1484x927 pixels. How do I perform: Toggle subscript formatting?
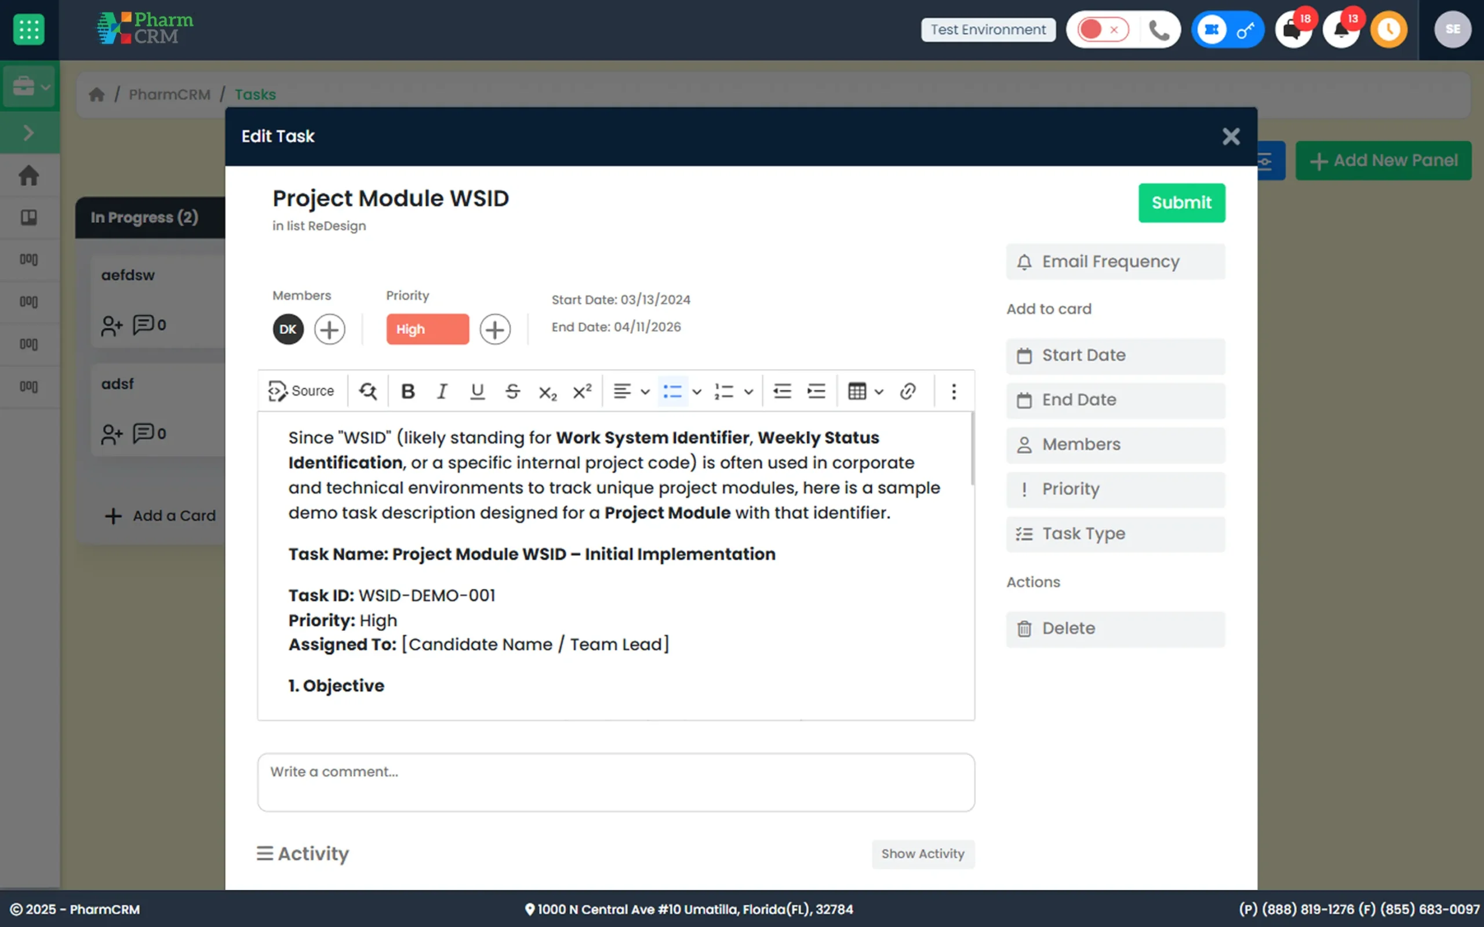click(x=548, y=391)
